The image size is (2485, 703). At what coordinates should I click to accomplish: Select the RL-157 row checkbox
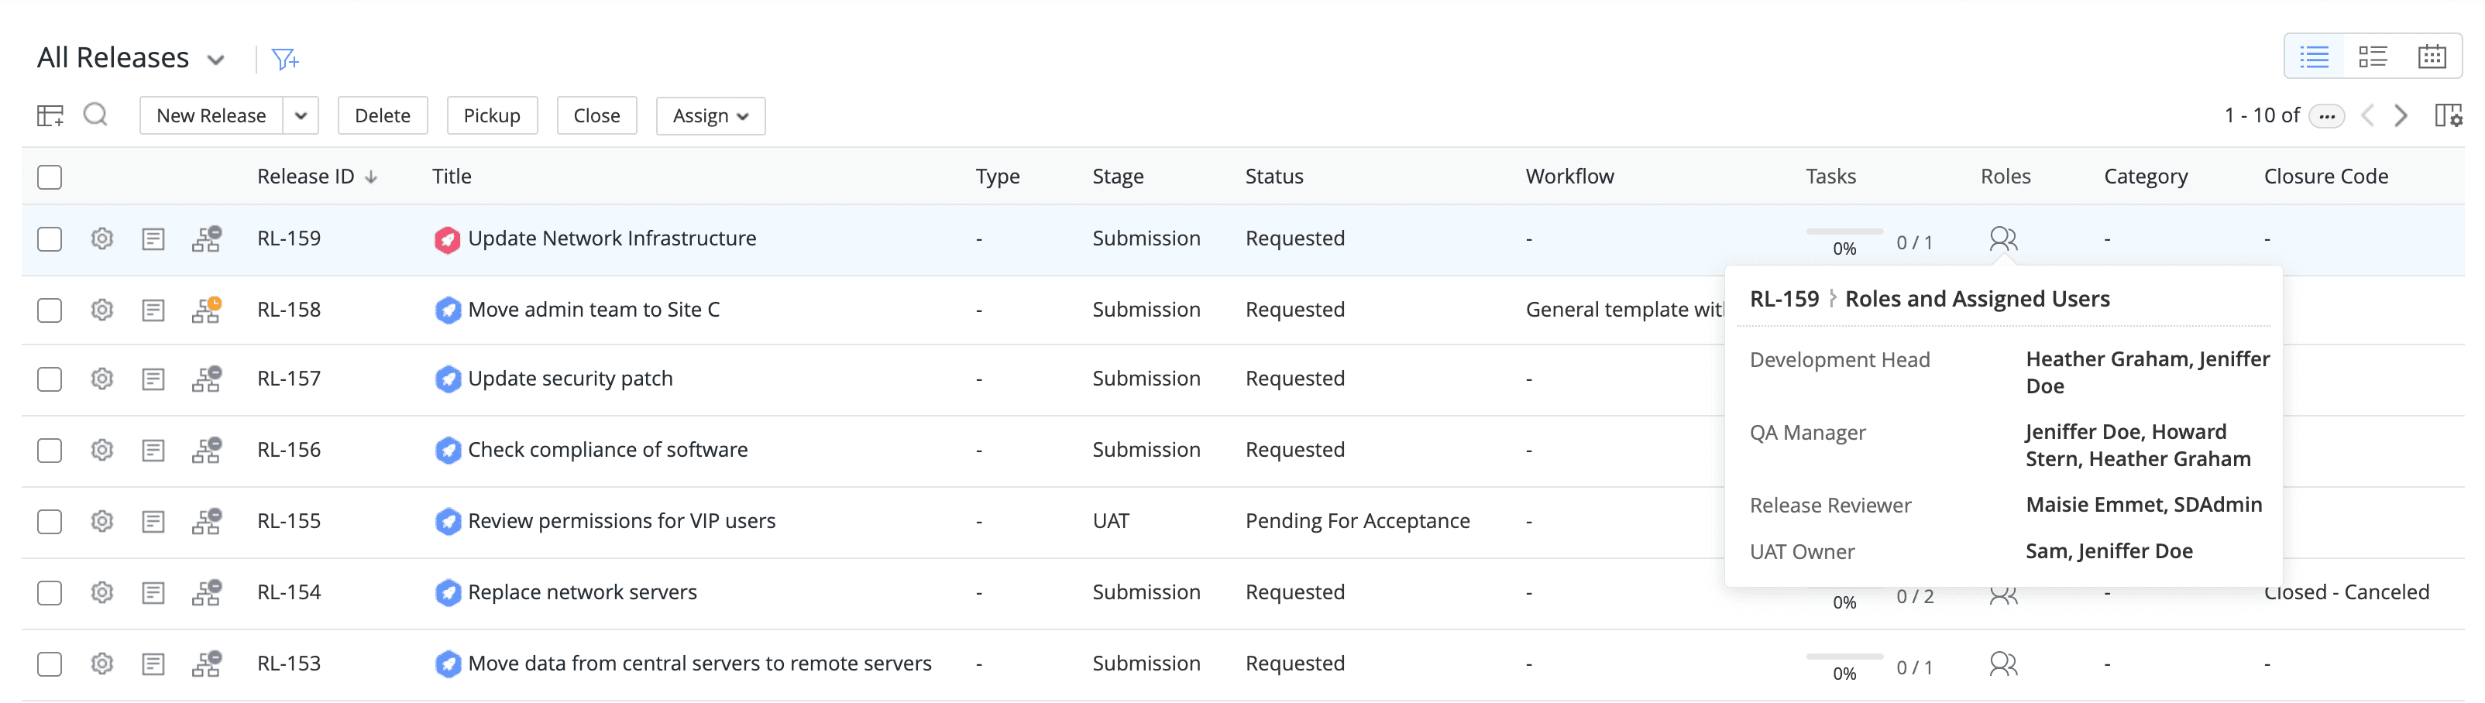click(x=50, y=379)
